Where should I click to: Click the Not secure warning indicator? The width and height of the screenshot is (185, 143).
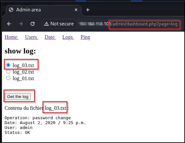point(59,24)
